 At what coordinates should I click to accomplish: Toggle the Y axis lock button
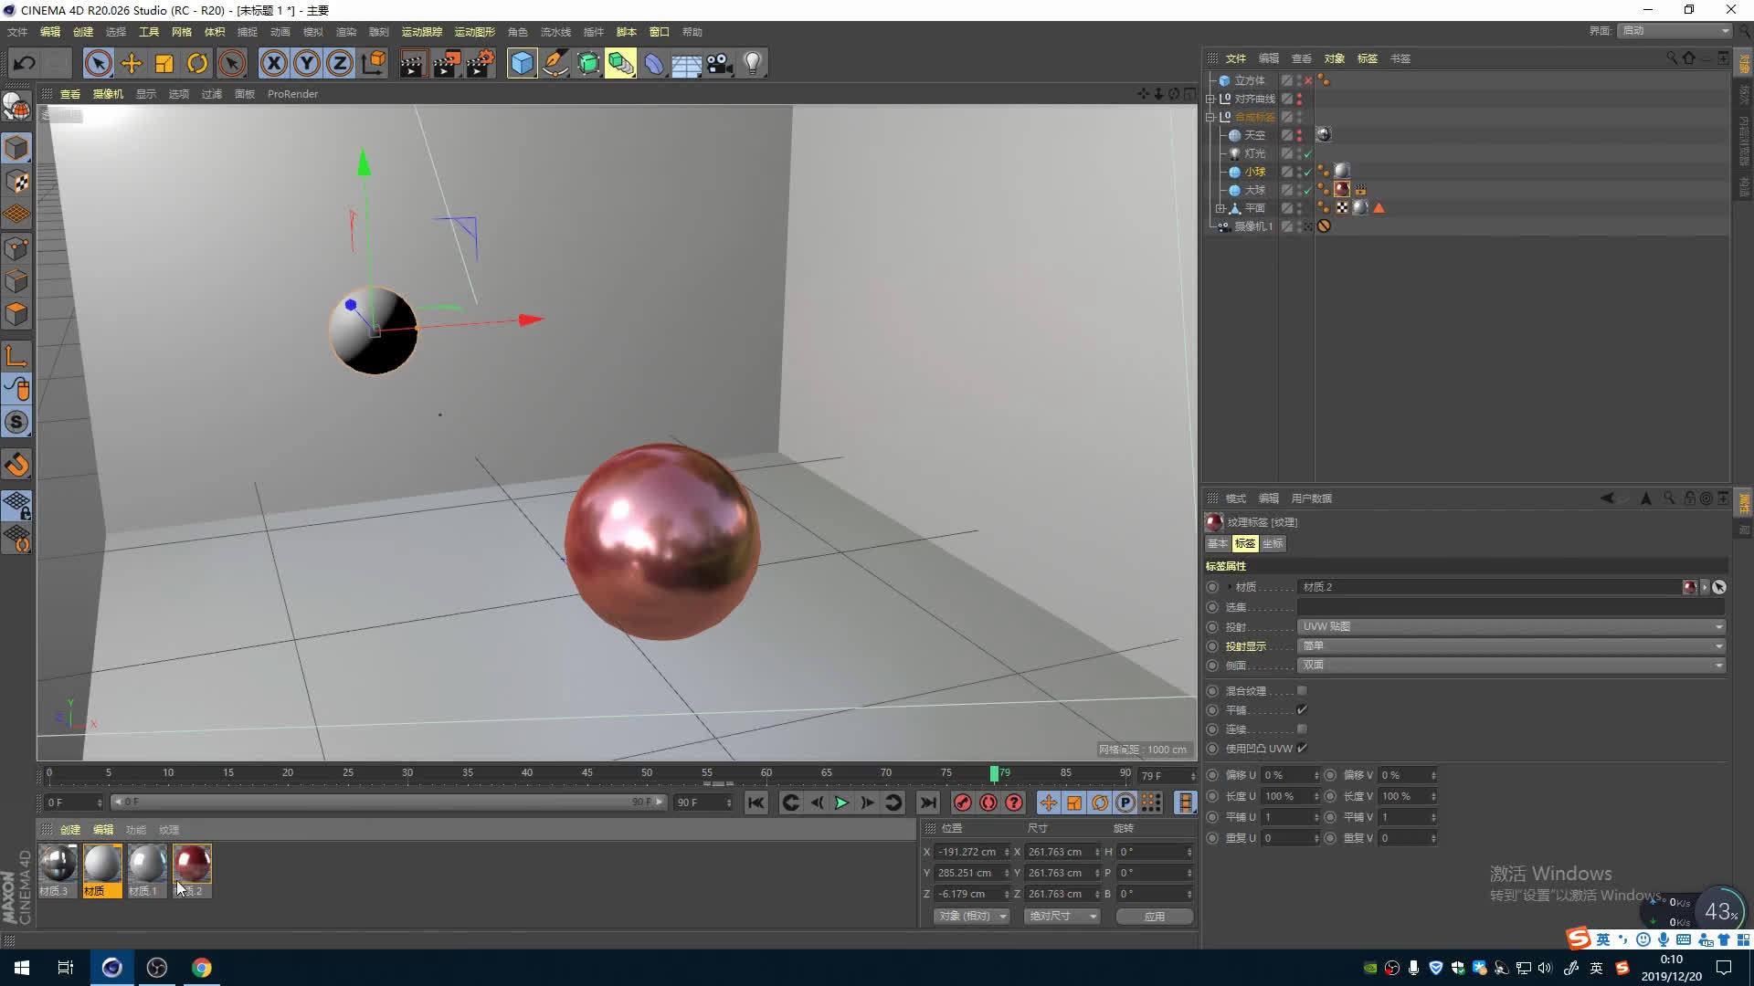306,63
